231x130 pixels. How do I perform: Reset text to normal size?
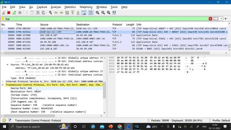[109, 13]
